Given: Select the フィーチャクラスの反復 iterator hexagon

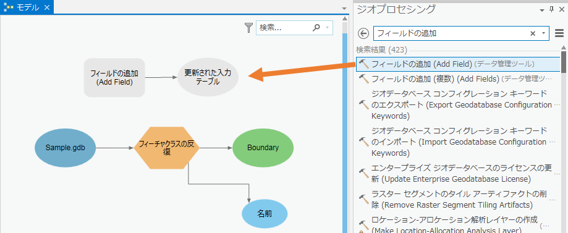Looking at the screenshot, I should [166, 148].
